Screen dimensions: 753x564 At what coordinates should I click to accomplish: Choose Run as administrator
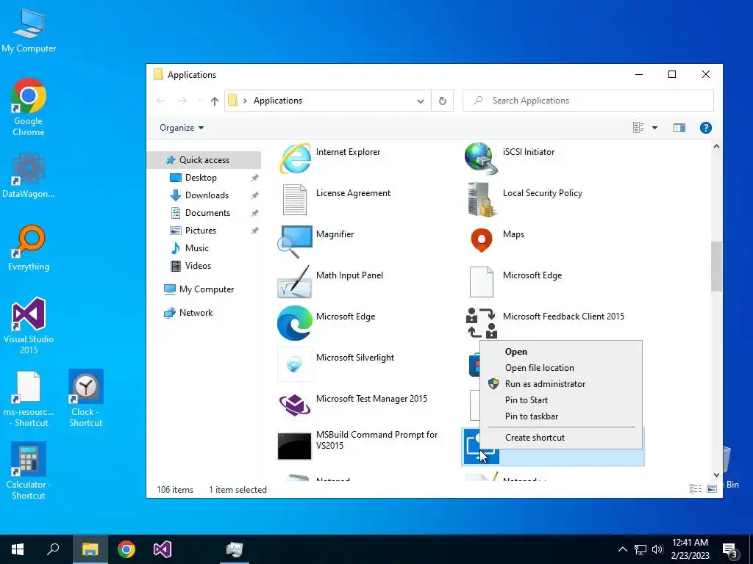pos(561,383)
